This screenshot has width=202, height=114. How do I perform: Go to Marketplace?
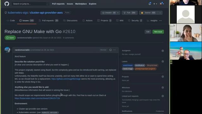tap(81, 4)
